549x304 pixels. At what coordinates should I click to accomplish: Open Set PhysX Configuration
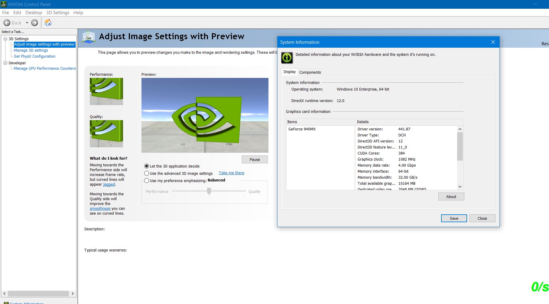click(34, 56)
